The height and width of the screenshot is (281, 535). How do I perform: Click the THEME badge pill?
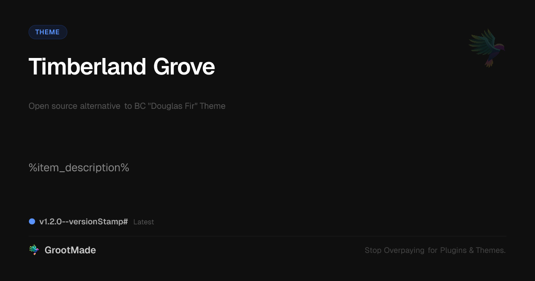[48, 32]
